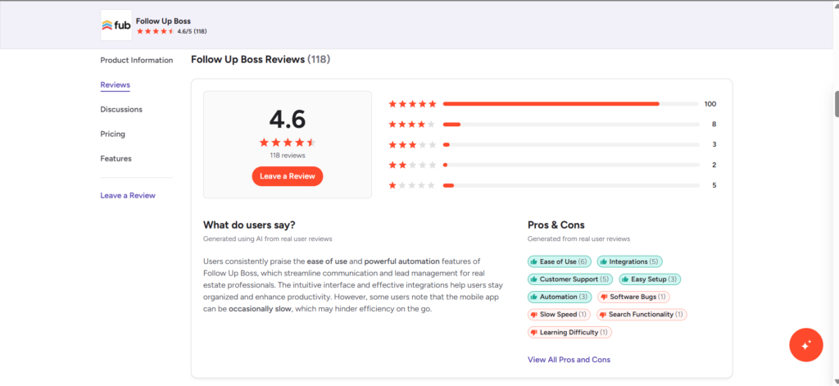Click the red Leave a Review button
The width and height of the screenshot is (839, 386).
(288, 176)
